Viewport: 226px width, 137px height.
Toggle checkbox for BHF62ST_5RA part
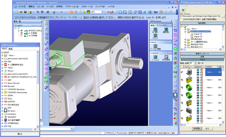(x=22, y=31)
